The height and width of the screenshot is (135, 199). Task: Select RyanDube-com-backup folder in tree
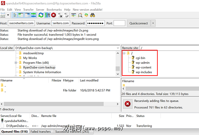click(x=39, y=67)
